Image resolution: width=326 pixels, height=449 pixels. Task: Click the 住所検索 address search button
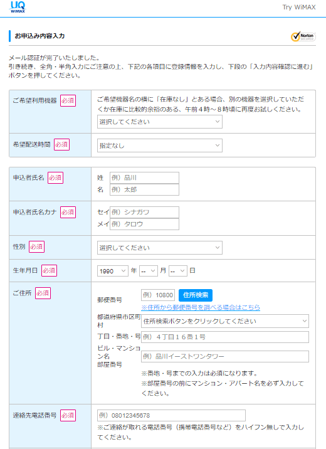pyautogui.click(x=196, y=295)
